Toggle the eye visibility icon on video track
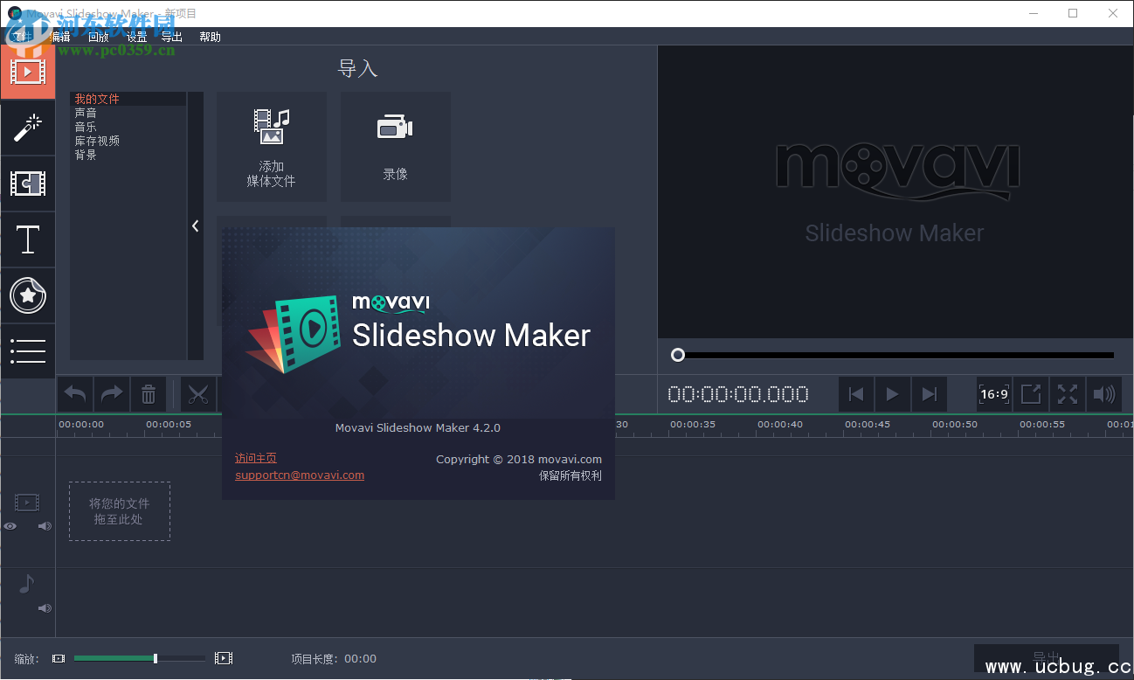The height and width of the screenshot is (680, 1134). (10, 525)
